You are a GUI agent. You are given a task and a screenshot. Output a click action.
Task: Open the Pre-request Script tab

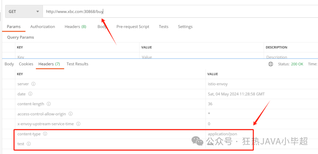click(133, 27)
